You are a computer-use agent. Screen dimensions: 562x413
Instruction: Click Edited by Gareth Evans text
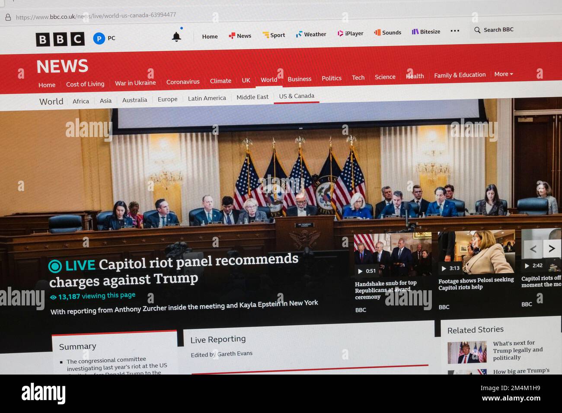221,354
